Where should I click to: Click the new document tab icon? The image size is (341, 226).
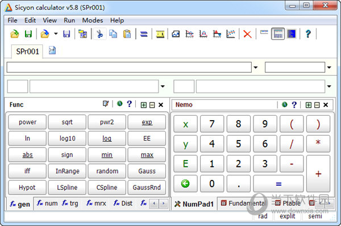(x=52, y=50)
